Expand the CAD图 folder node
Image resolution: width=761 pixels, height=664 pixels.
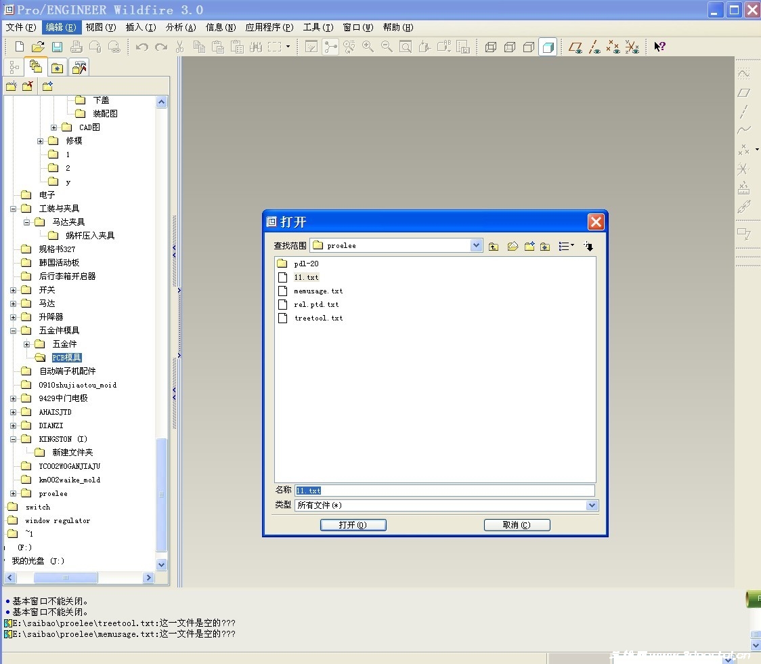(53, 127)
